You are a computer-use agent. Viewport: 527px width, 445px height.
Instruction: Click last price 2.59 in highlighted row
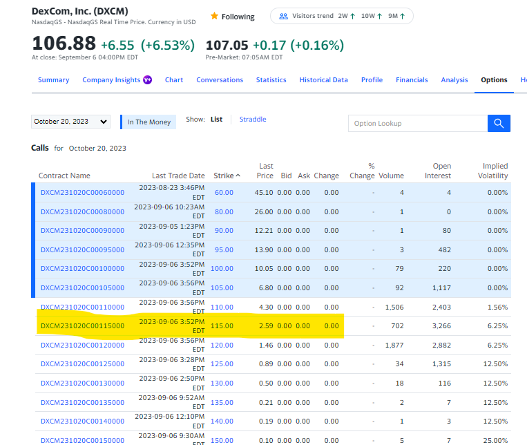[266, 325]
